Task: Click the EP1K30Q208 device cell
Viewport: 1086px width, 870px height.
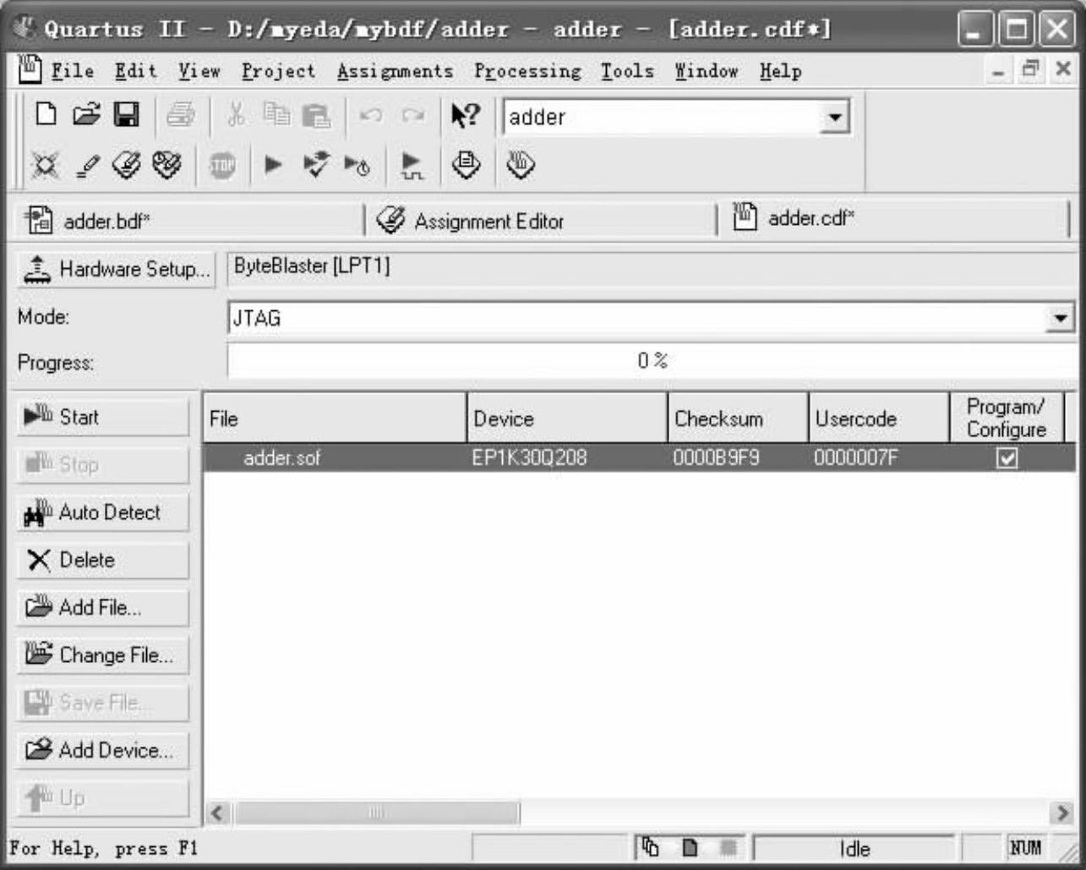Action: coord(530,458)
